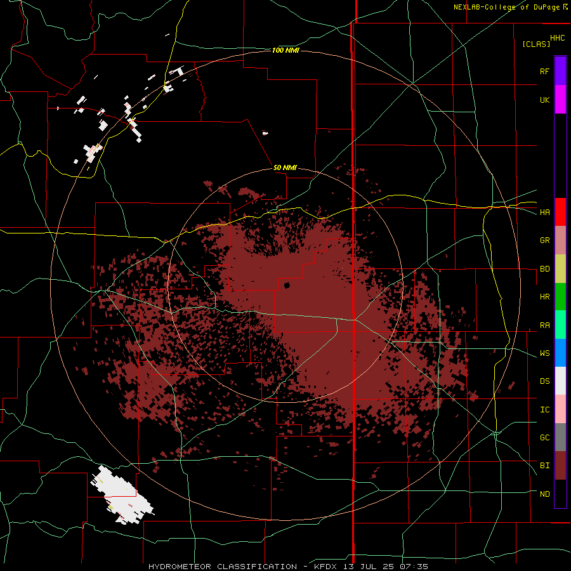Click the RA legend label
Viewport: 571px width, 571px height.
point(544,325)
